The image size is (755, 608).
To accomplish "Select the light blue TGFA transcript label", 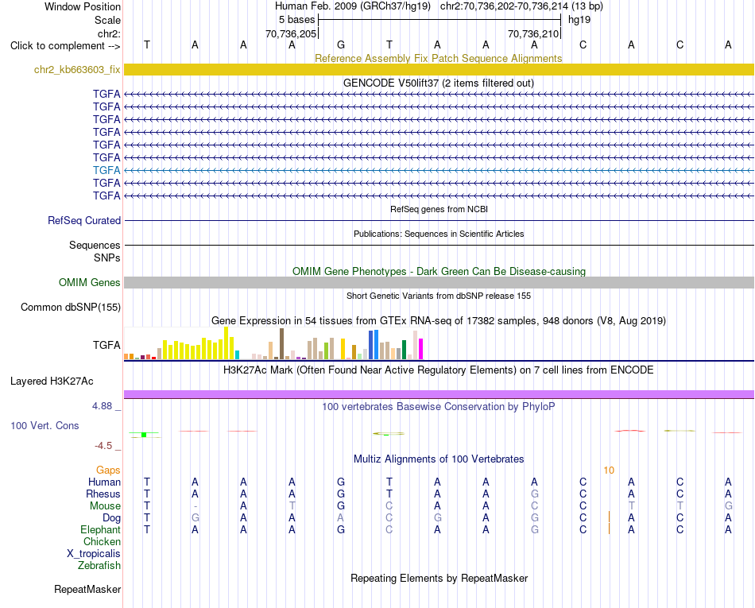I will [x=106, y=170].
